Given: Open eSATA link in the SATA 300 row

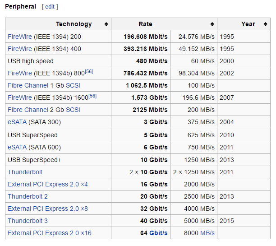Looking at the screenshot, I should tap(17, 122).
